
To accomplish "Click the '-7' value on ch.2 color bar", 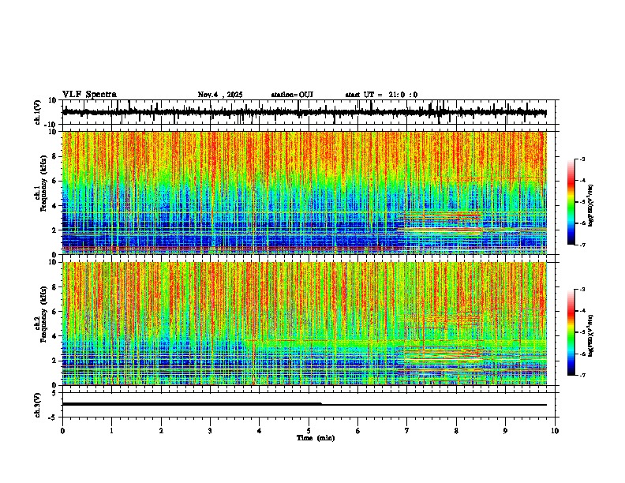I will point(582,375).
